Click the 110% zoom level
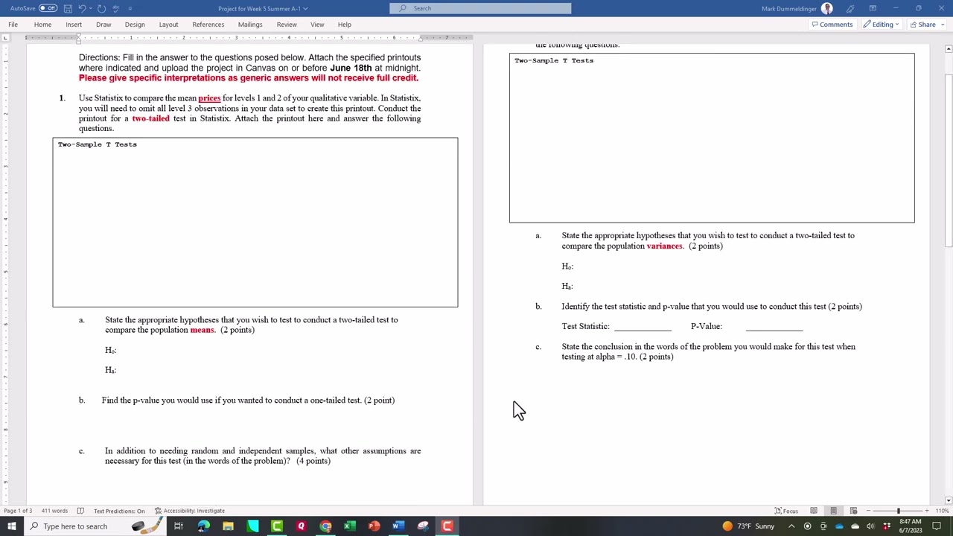The height and width of the screenshot is (536, 953). 943,511
